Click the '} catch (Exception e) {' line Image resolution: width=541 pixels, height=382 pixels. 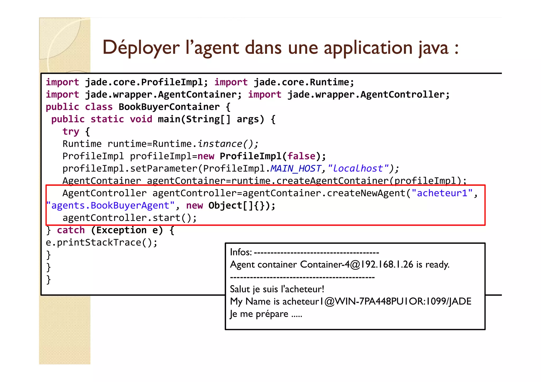click(110, 230)
